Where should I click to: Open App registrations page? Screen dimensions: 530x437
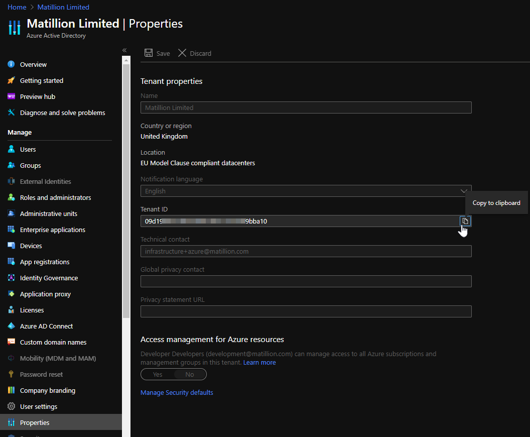pyautogui.click(x=45, y=262)
